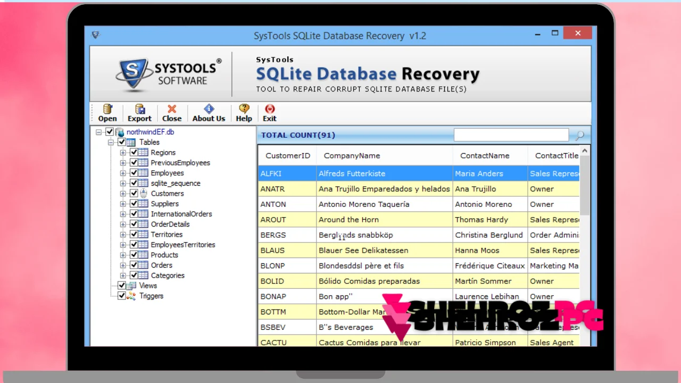Select the EmployeesTerritories tree item
The height and width of the screenshot is (383, 681).
coord(183,245)
